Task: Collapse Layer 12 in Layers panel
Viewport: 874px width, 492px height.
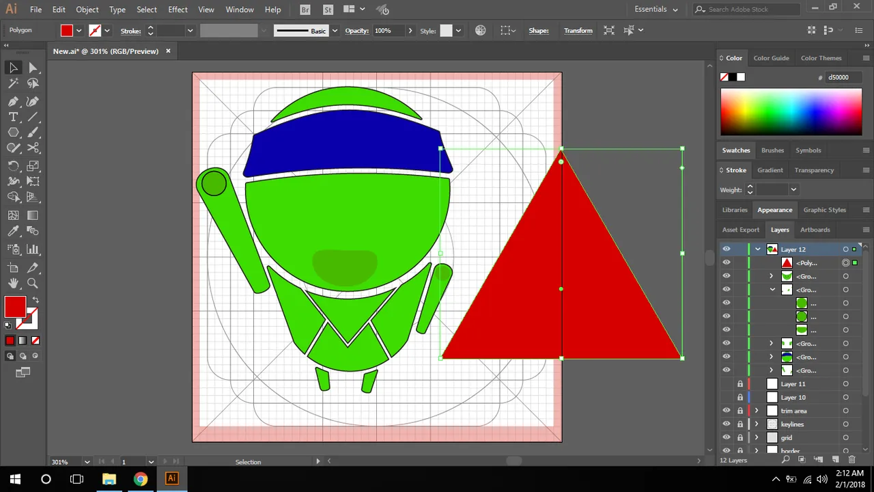Action: [757, 249]
